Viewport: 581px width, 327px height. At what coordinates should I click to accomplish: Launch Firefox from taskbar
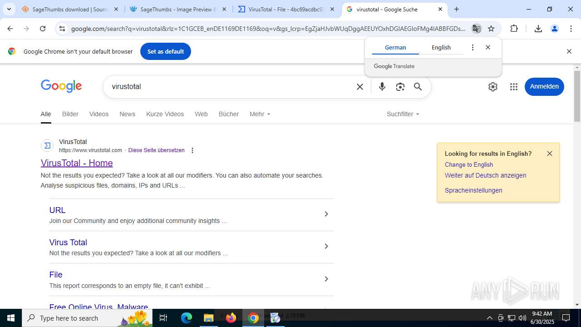click(231, 318)
